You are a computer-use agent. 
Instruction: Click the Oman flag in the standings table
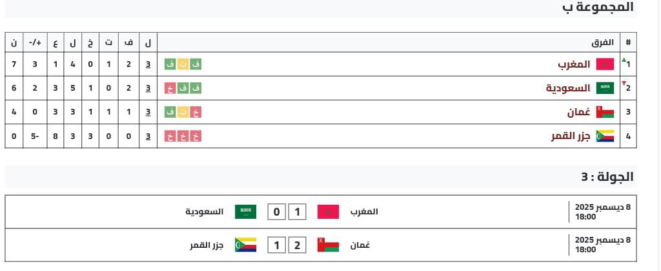[x=605, y=112]
